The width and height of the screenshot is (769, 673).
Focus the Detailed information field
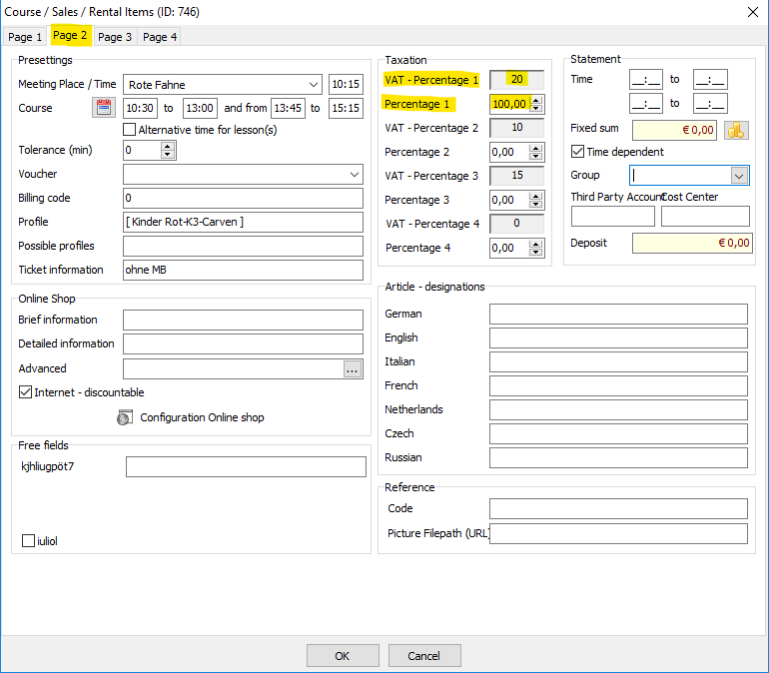coord(244,344)
